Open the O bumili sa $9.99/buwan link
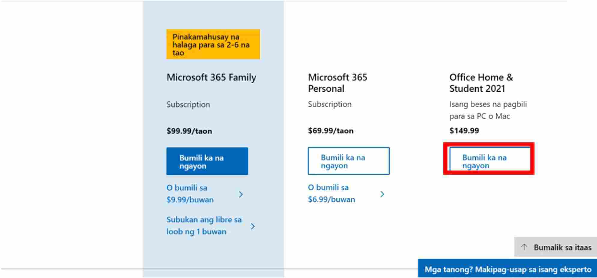 tap(190, 194)
